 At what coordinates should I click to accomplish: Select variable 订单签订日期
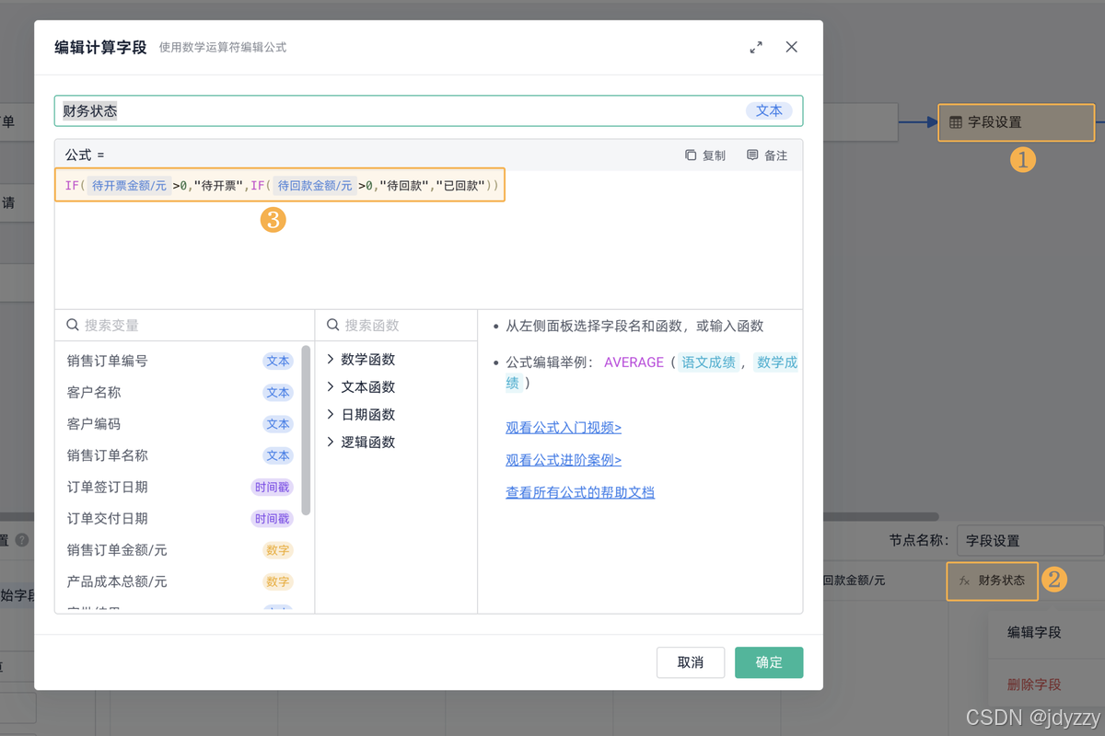click(180, 487)
